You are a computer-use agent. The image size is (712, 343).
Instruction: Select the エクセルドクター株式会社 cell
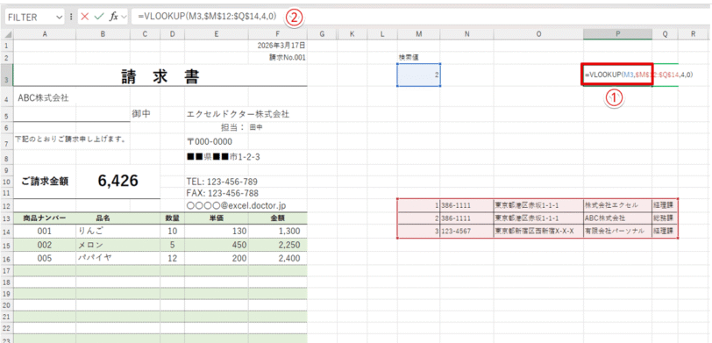click(x=238, y=115)
